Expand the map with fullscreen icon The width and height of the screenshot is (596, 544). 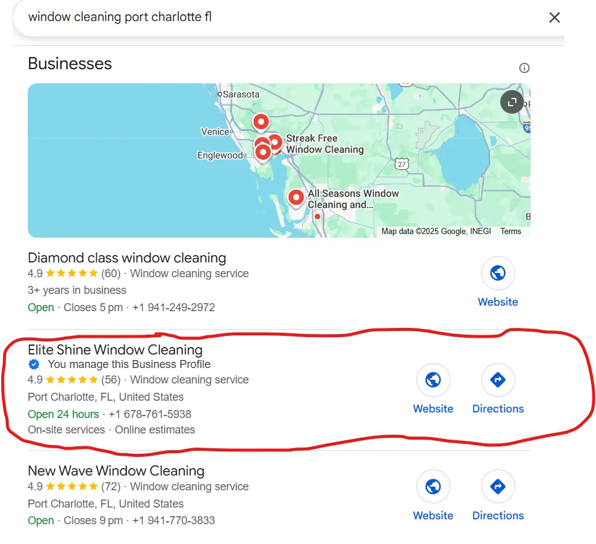(x=512, y=102)
